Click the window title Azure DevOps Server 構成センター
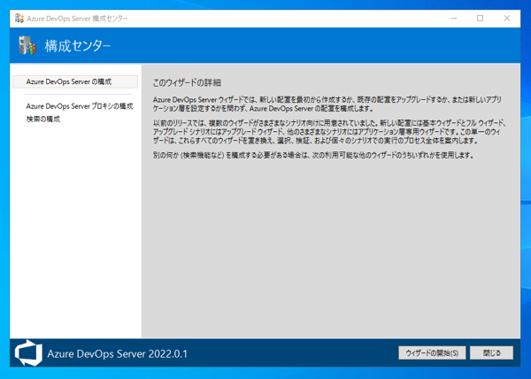 [77, 19]
